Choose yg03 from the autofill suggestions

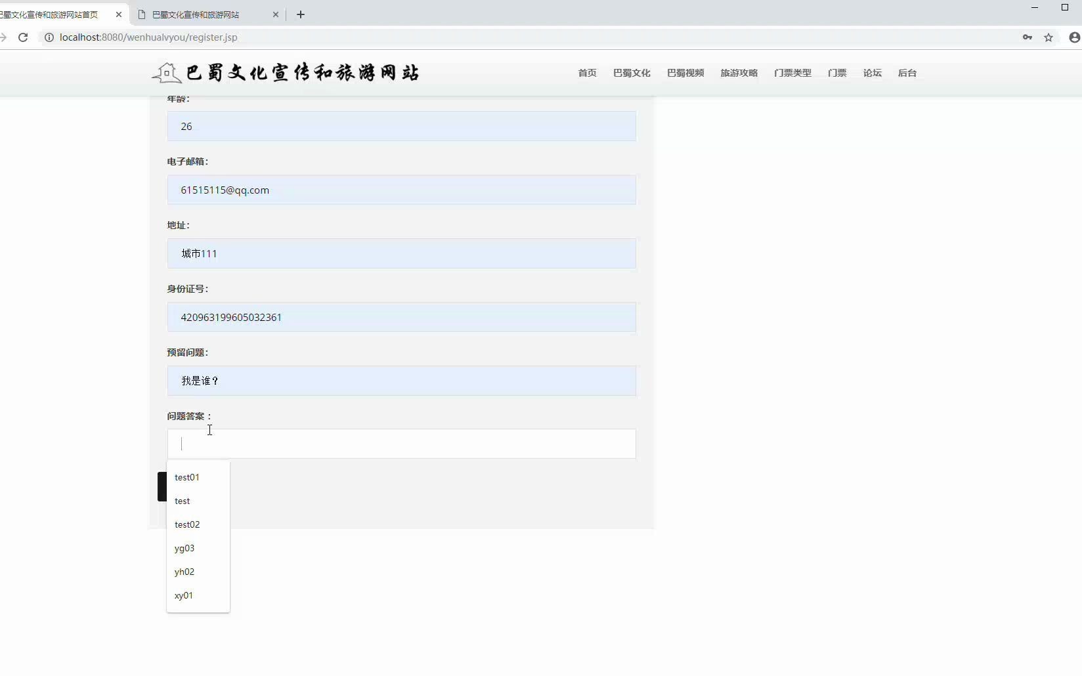198,548
